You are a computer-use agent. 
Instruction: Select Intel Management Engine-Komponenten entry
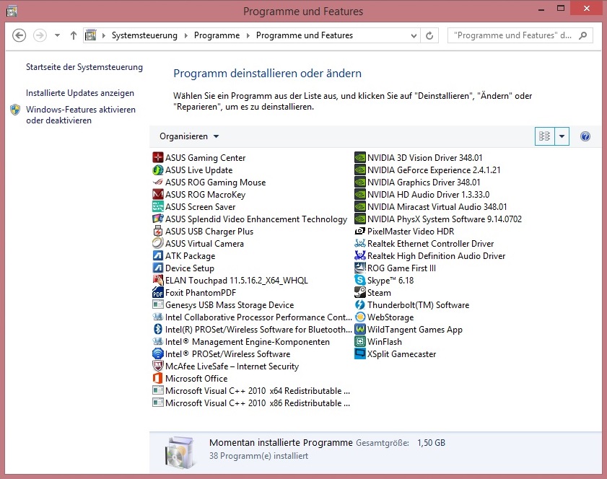[241, 342]
